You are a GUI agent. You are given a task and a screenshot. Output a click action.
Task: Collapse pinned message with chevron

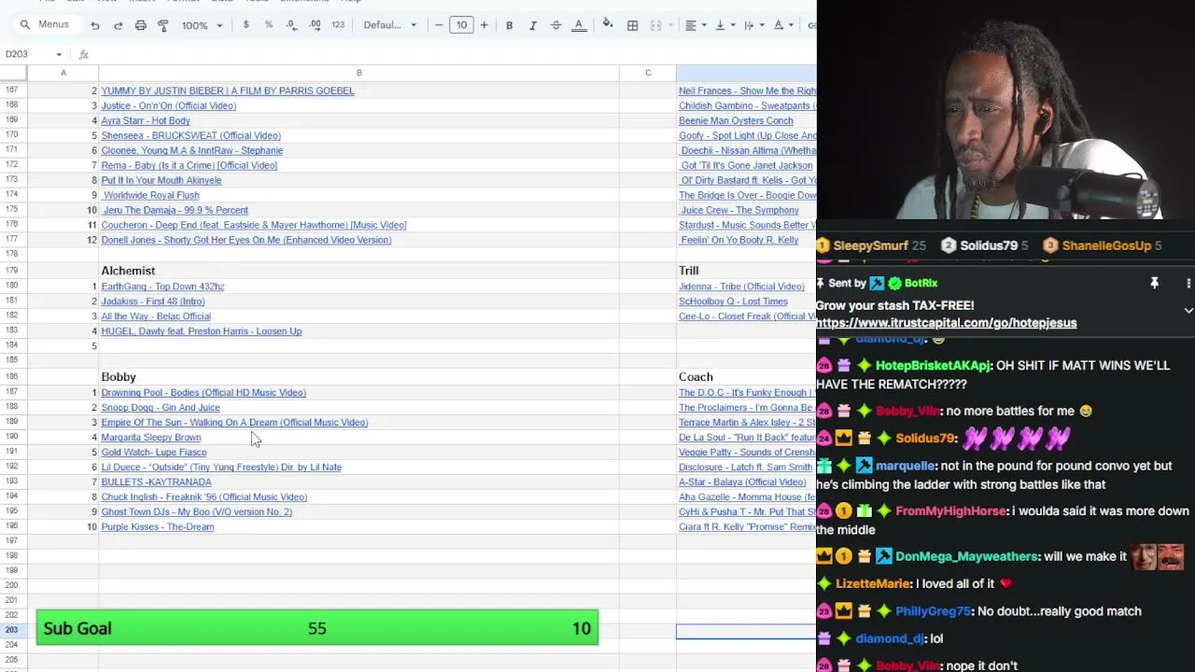1188,310
